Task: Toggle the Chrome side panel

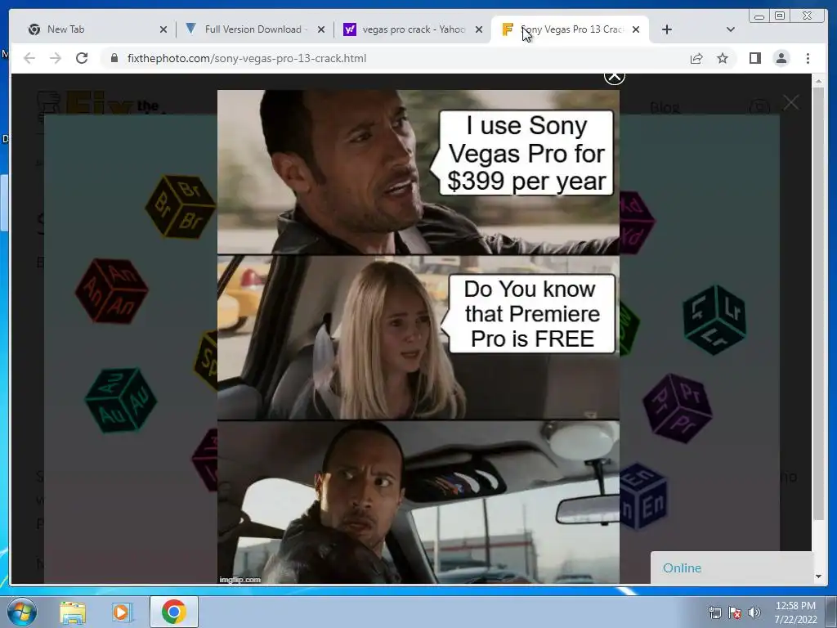Action: pyautogui.click(x=754, y=58)
